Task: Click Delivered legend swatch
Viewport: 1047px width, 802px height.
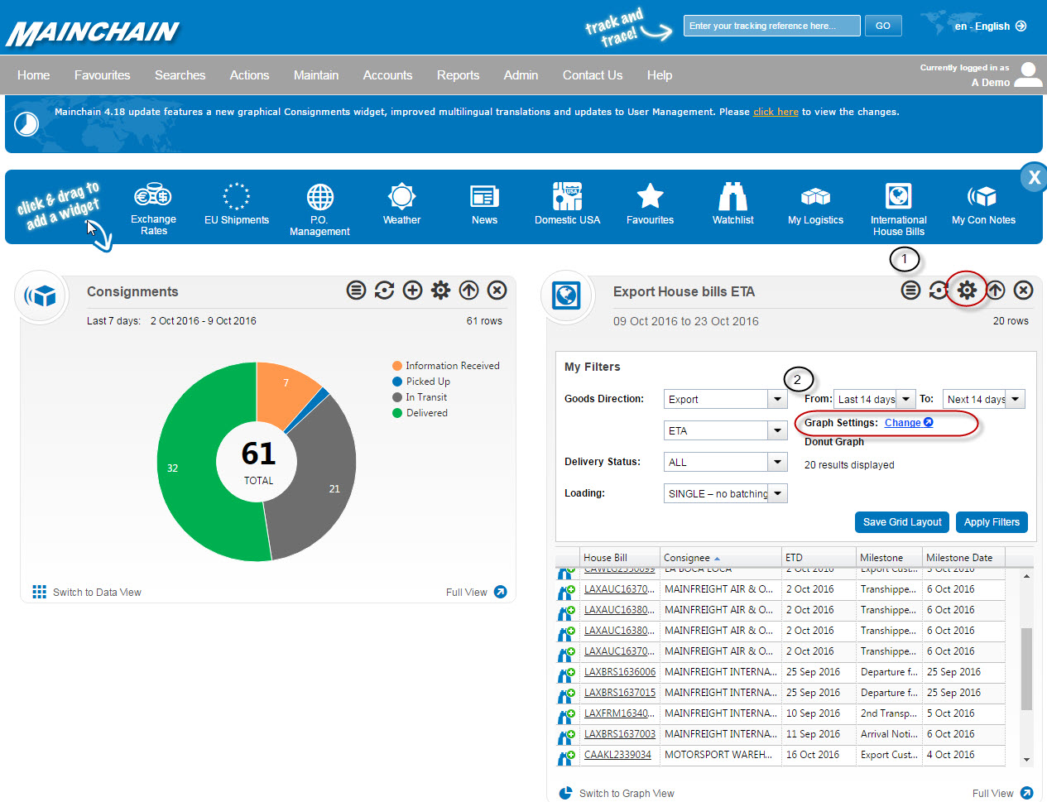Action: click(397, 413)
